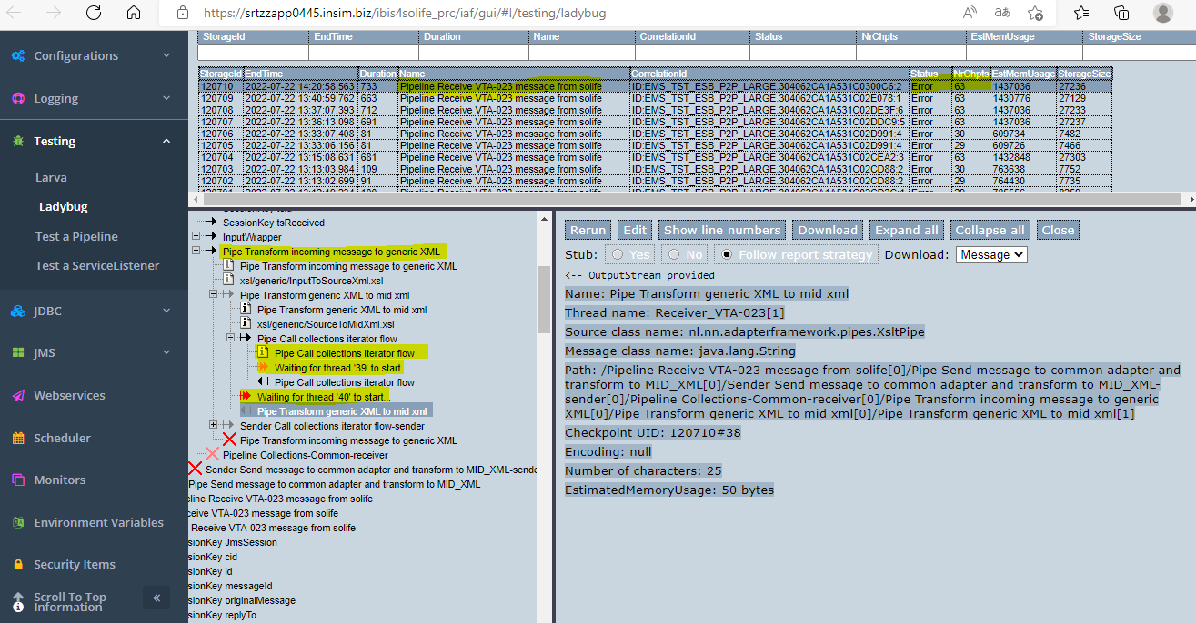Select the Stub No radio button
This screenshot has width=1196, height=623.
pyautogui.click(x=673, y=255)
